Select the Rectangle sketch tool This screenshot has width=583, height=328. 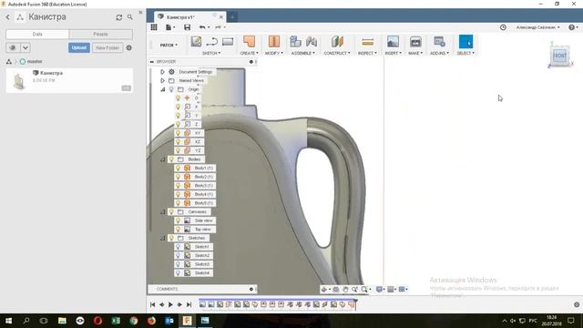point(228,42)
